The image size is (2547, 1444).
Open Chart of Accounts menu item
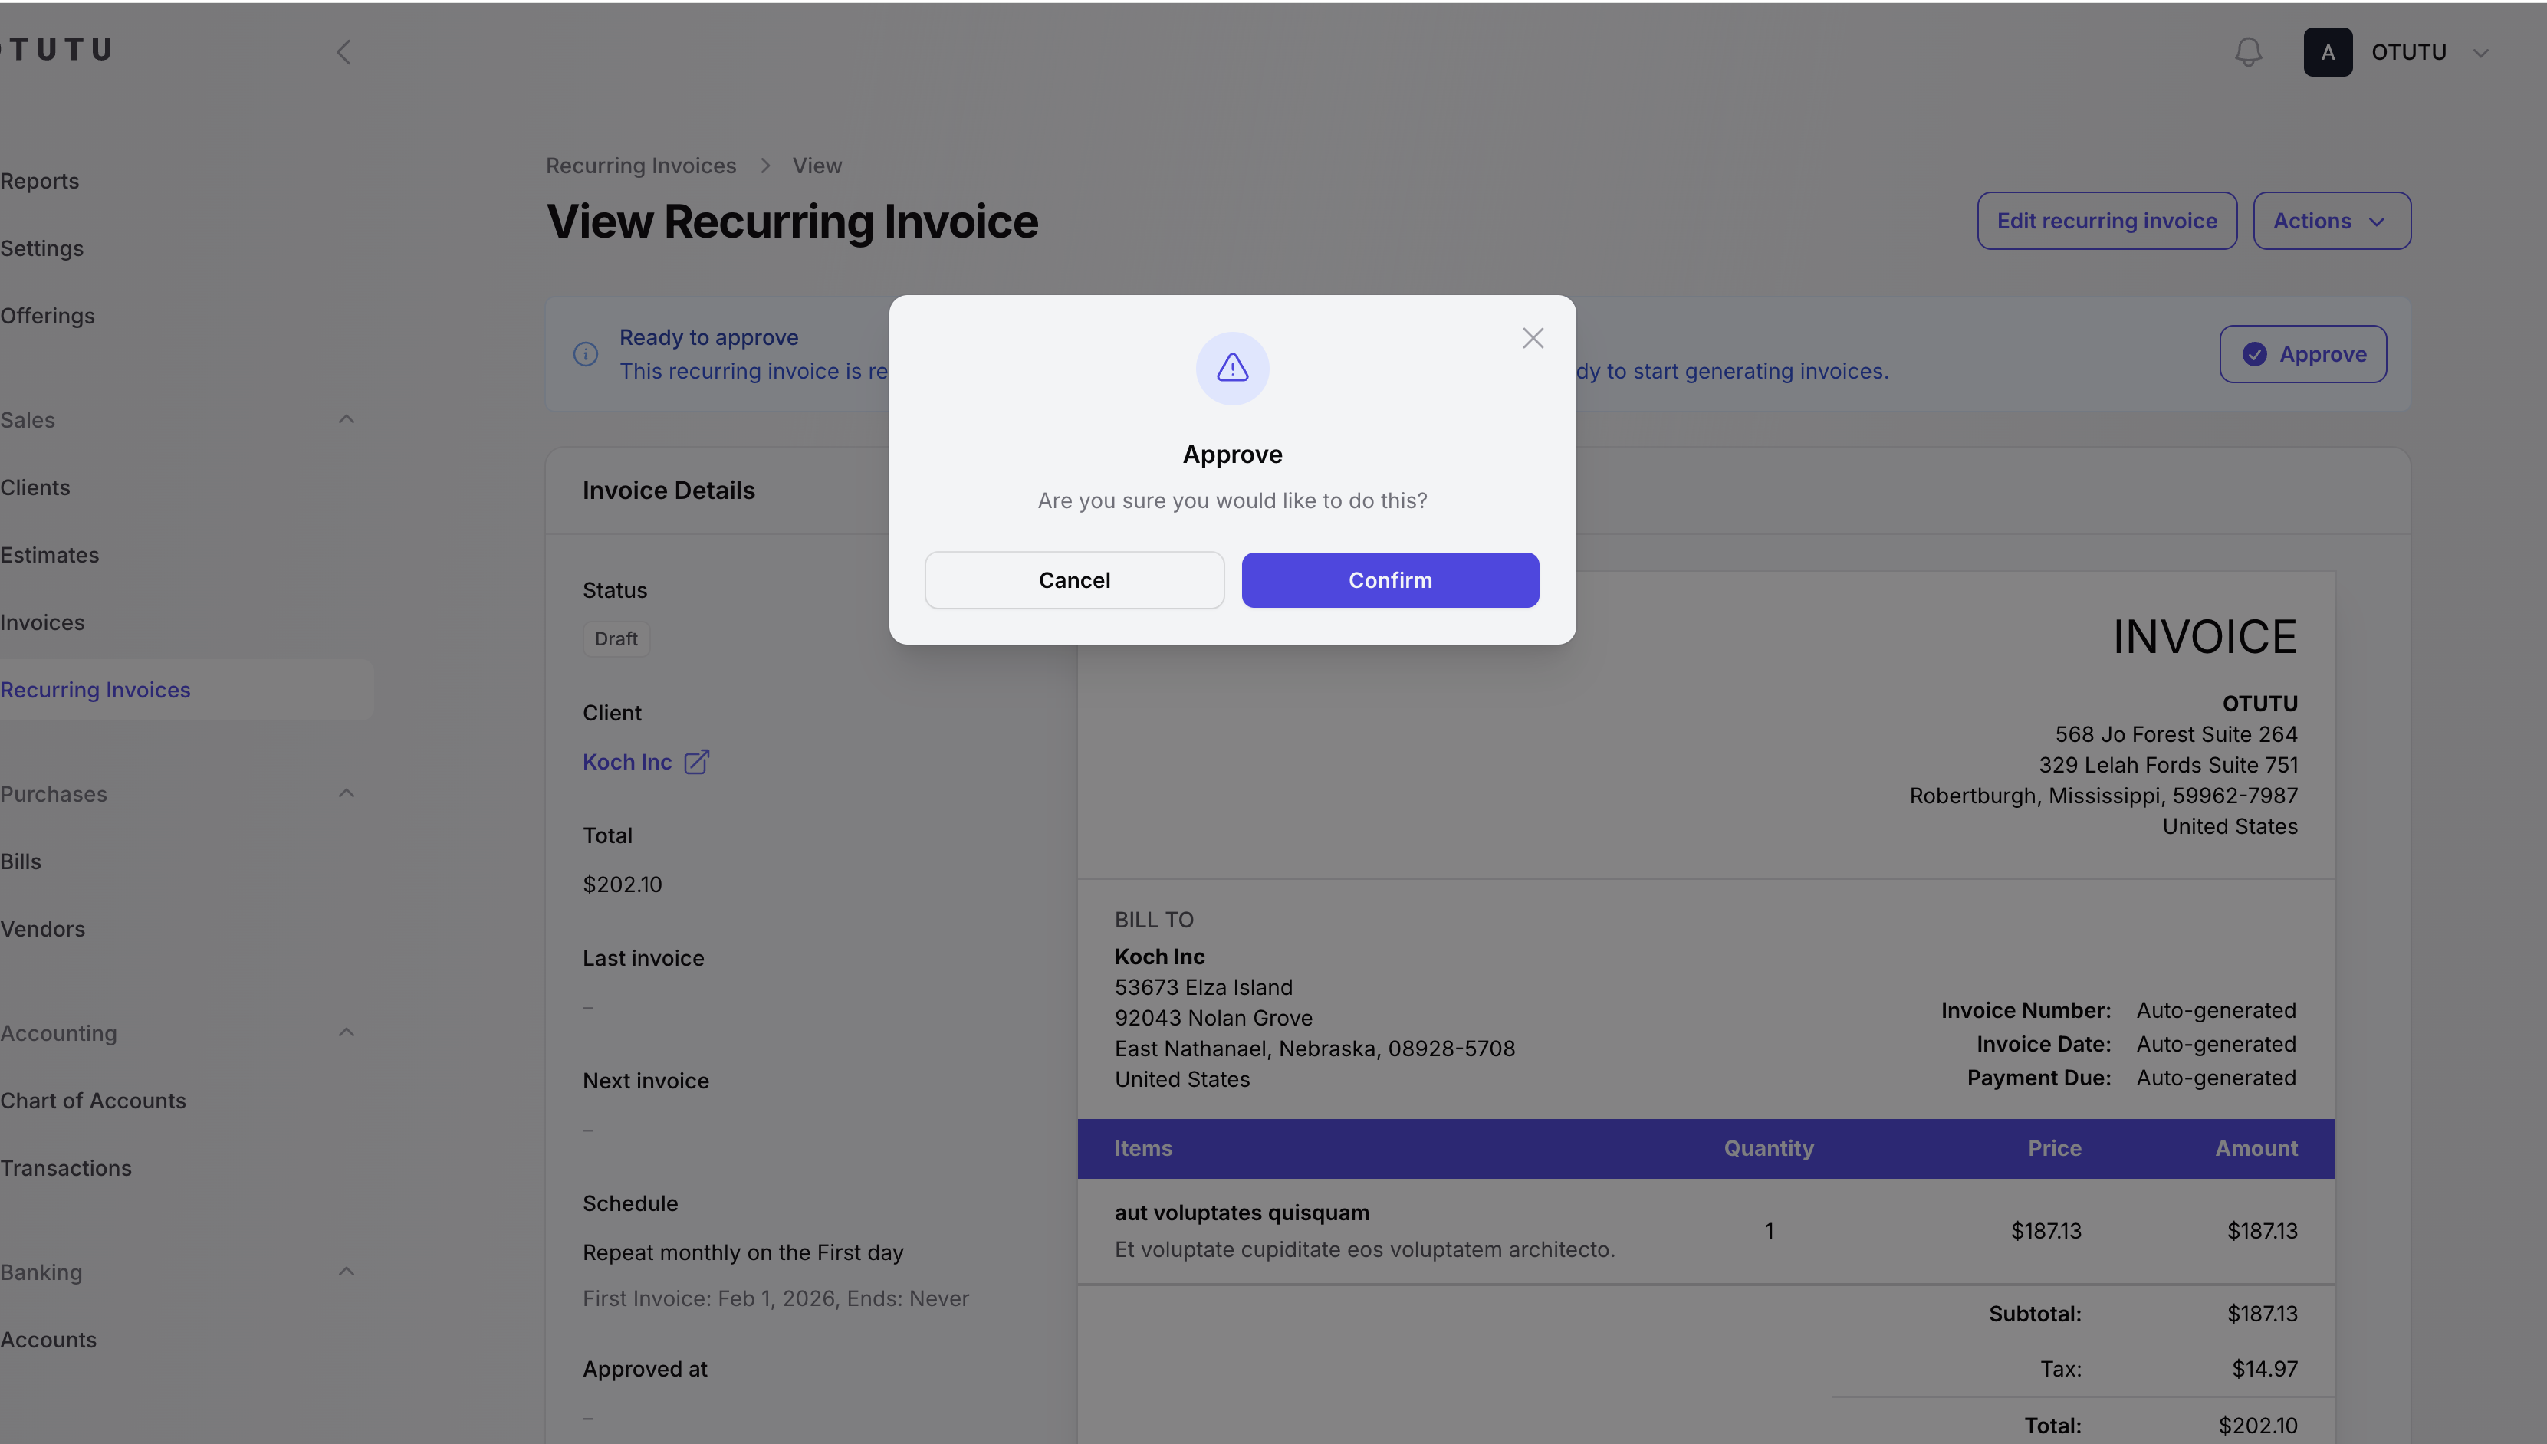click(94, 1100)
